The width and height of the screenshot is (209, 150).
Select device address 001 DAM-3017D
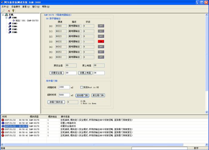click(x=27, y=21)
